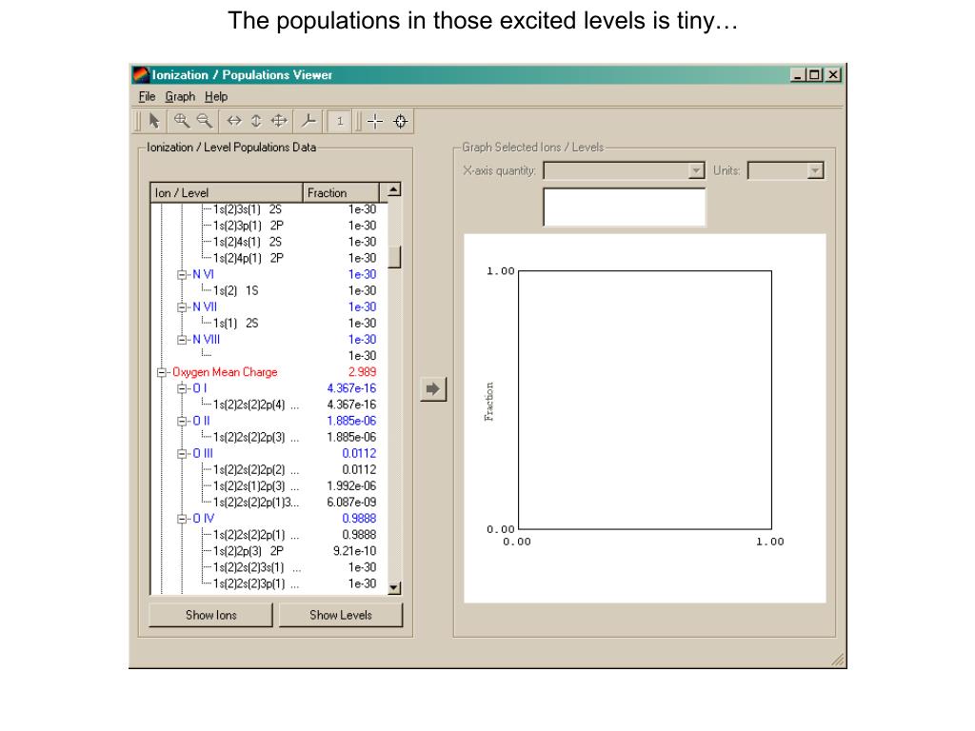Screen dimensions: 975x731
Task: Select level 1s(2)2s(1)2p(3) under O III
Action: 256,486
